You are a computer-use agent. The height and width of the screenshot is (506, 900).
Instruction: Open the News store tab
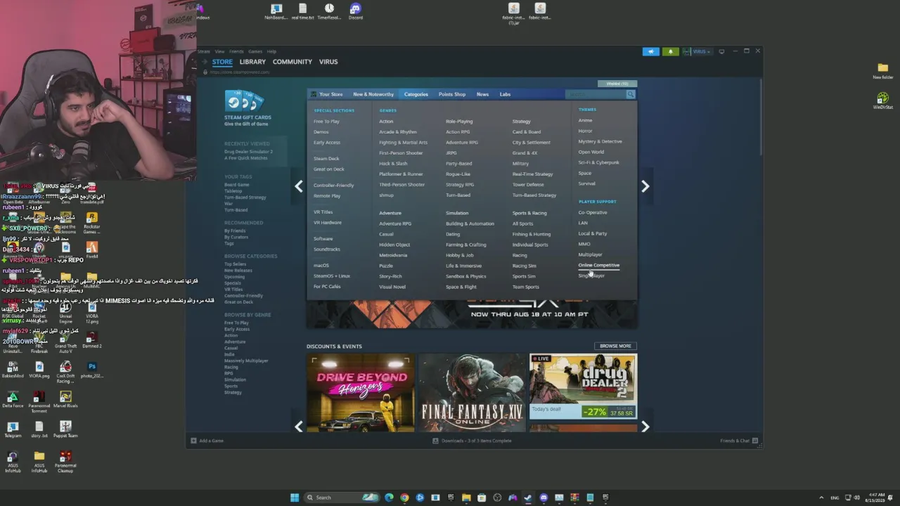point(482,94)
